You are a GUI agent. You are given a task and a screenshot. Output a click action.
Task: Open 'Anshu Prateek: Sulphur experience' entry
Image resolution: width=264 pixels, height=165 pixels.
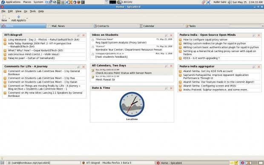(216, 90)
